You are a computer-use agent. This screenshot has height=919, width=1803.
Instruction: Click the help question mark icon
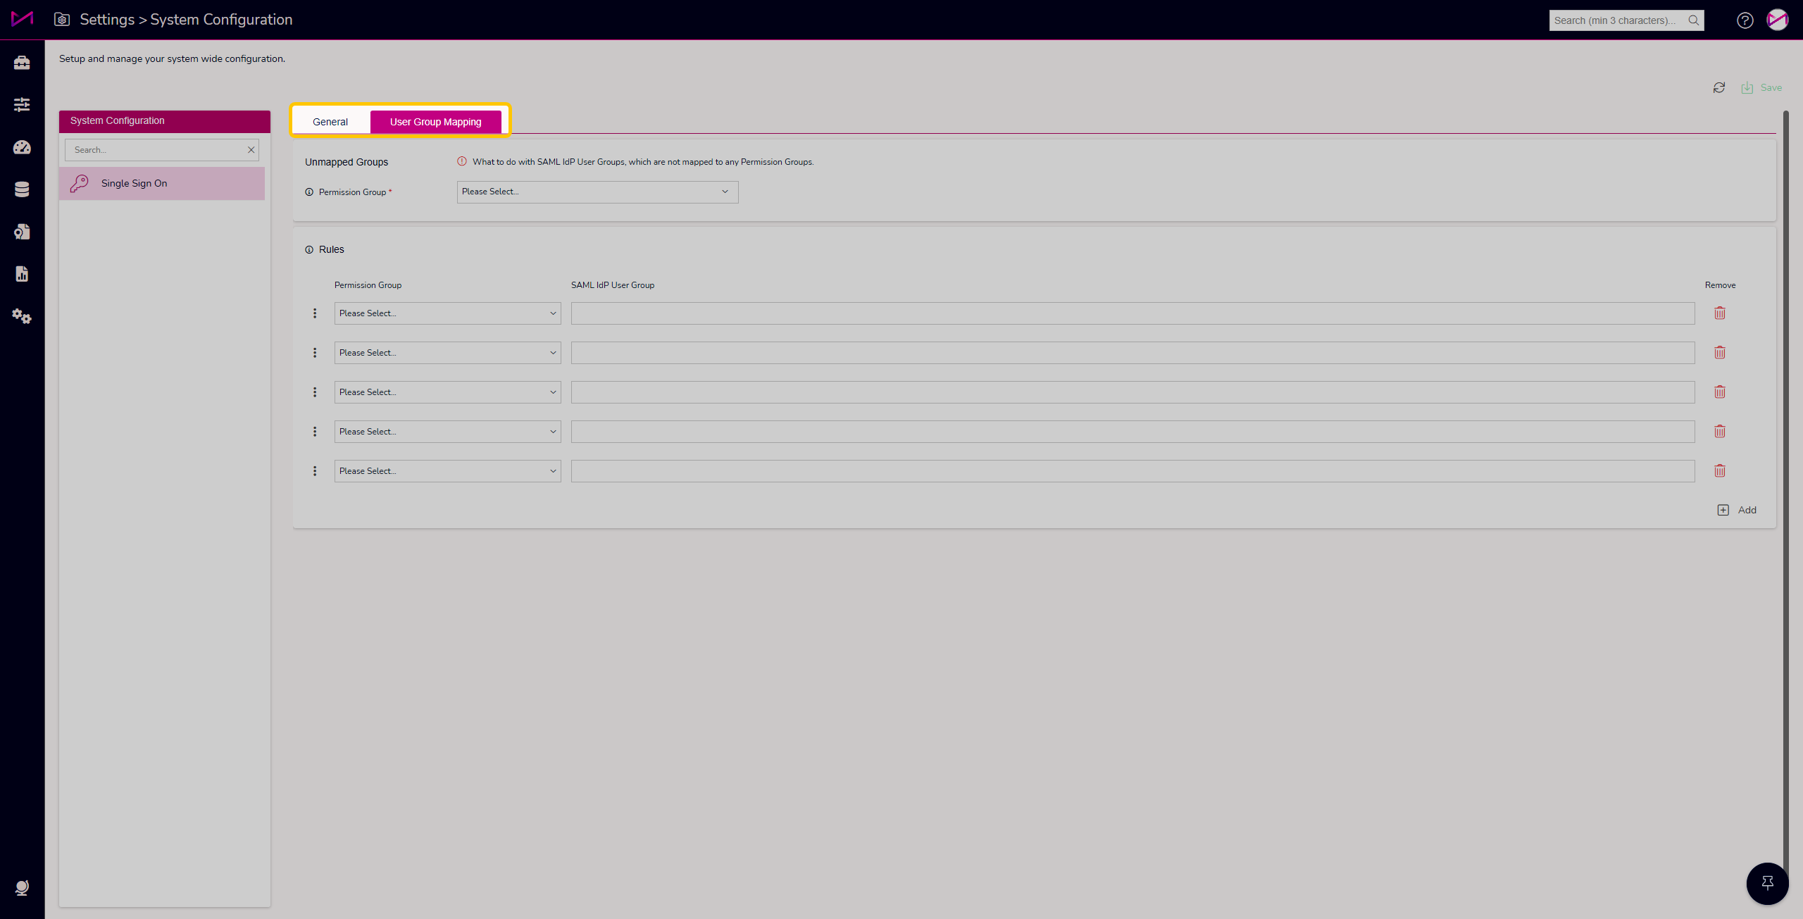1745,20
